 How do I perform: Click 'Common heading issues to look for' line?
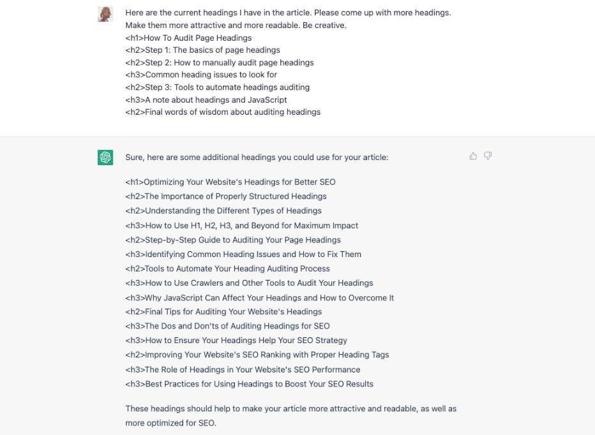click(201, 75)
